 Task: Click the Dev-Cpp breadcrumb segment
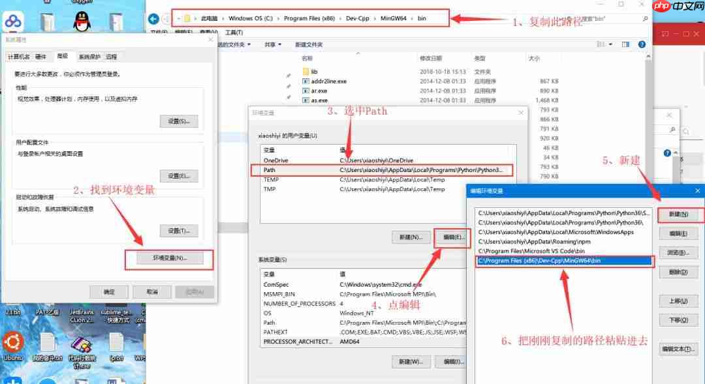pyautogui.click(x=358, y=18)
